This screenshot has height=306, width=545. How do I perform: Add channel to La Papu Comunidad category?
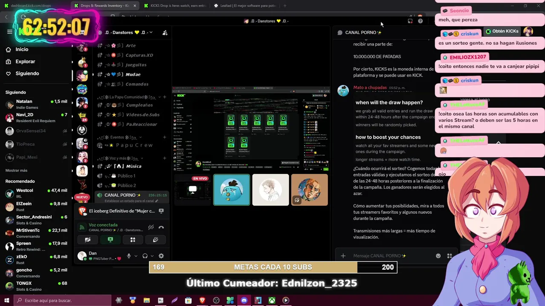(x=165, y=97)
